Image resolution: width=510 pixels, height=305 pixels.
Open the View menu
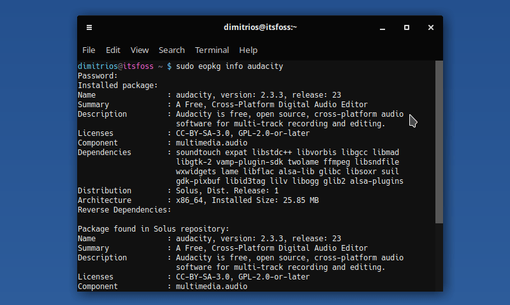click(x=140, y=50)
